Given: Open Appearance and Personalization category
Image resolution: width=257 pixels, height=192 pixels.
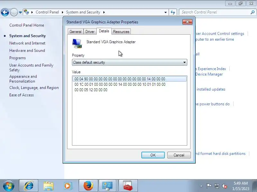Looking at the screenshot, I should coord(23,79).
